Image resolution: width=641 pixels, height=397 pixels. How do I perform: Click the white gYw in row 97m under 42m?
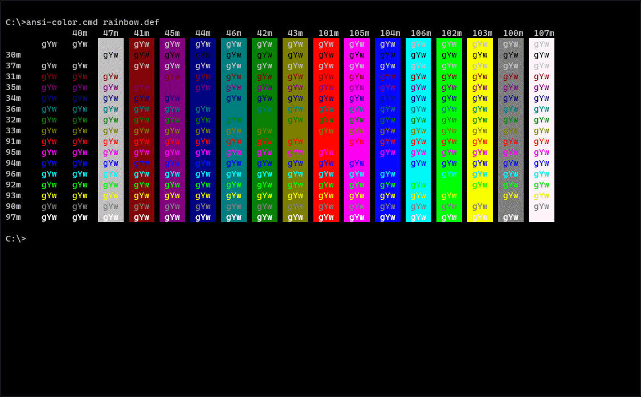click(264, 218)
